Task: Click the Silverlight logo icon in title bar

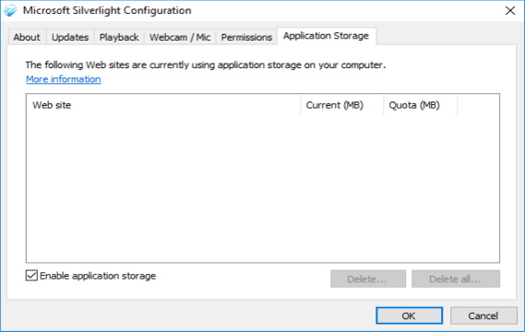Action: [x=10, y=10]
